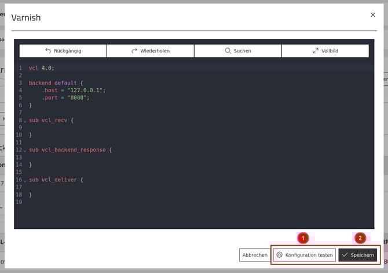Image resolution: width=388 pixels, height=273 pixels.
Task: Switch editor to Vollbild fullscreen
Action: click(325, 51)
